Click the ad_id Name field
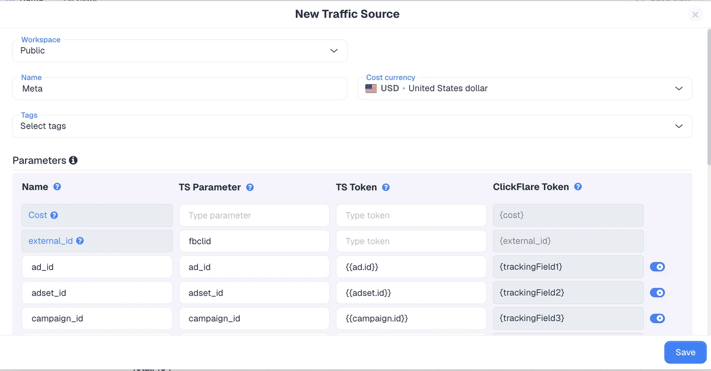Screen dimensions: 711x371 [x=97, y=267]
